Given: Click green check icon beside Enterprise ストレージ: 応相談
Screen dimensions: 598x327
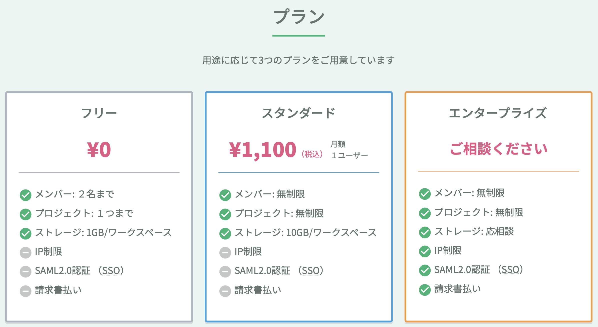Looking at the screenshot, I should pyautogui.click(x=425, y=232).
